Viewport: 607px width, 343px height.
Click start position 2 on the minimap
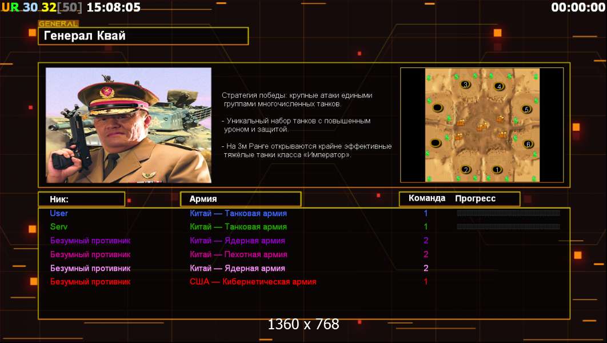(x=466, y=169)
